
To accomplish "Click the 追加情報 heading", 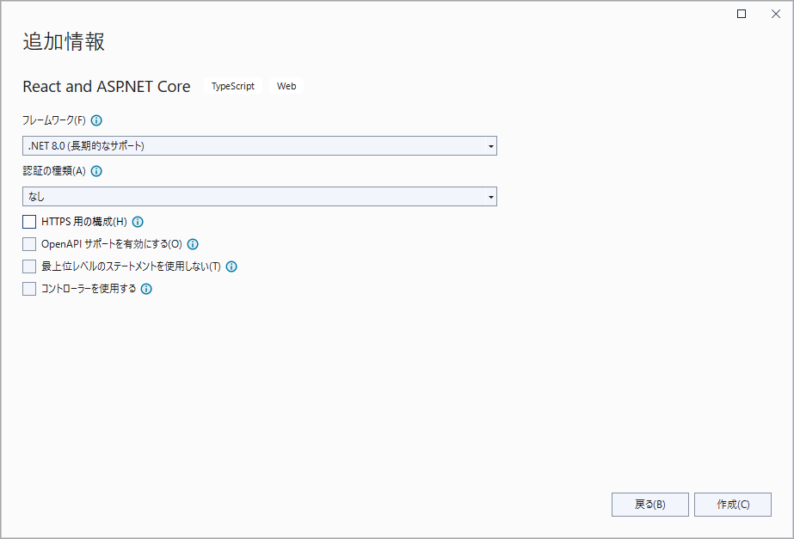I will (64, 41).
